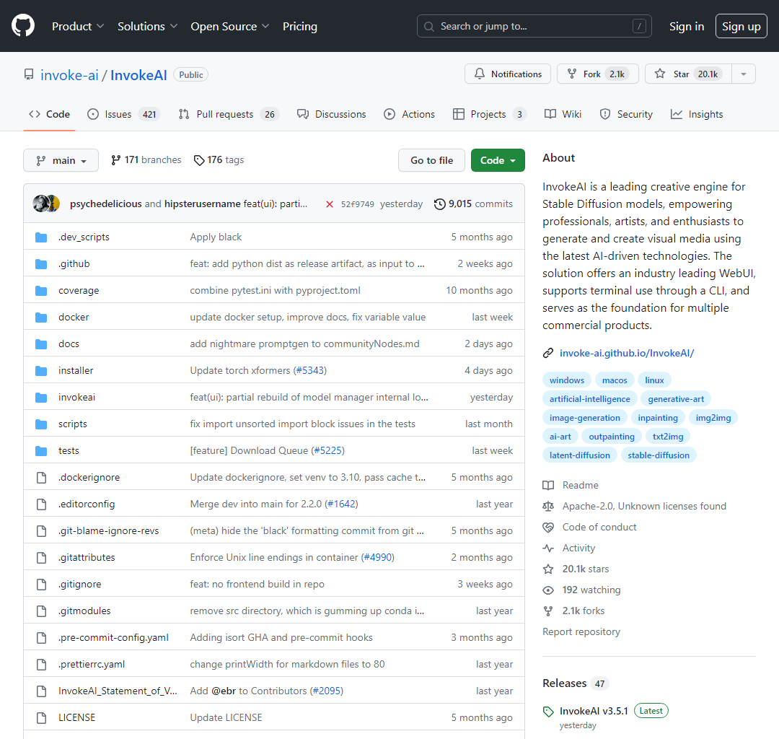
Task: Open commit hash 52f9749
Action: (358, 204)
